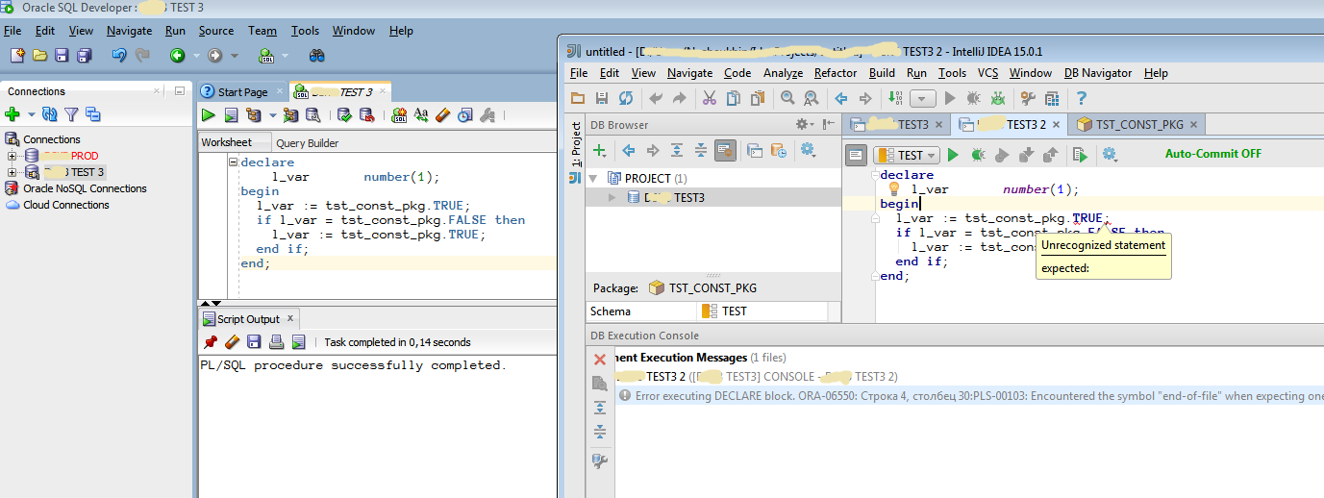1324x498 pixels.
Task: Collapse PROJECT node in DB Browser
Action: [x=594, y=179]
